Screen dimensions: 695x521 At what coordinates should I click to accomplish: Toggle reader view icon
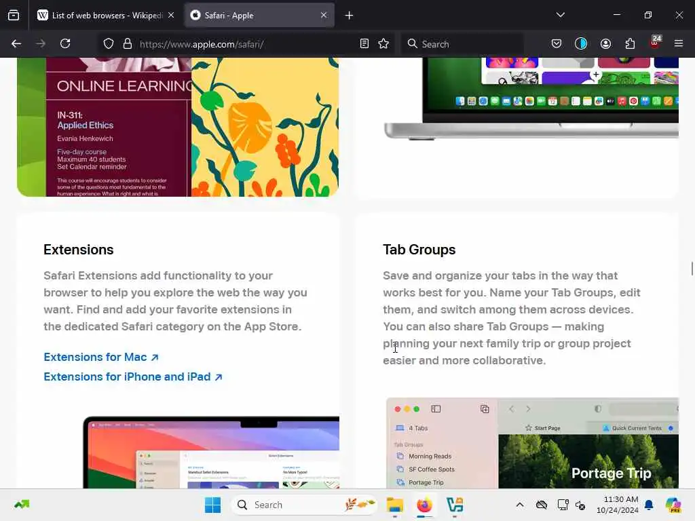(x=364, y=43)
